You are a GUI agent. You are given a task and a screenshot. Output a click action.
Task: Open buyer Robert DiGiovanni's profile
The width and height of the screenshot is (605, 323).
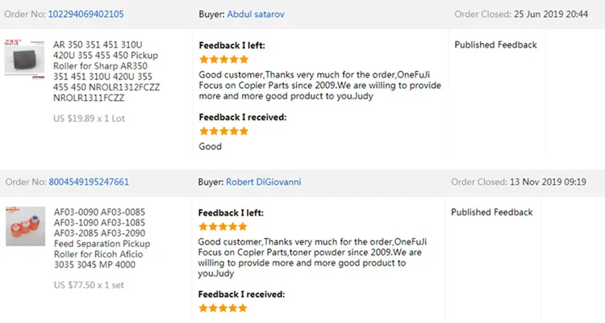click(x=264, y=182)
